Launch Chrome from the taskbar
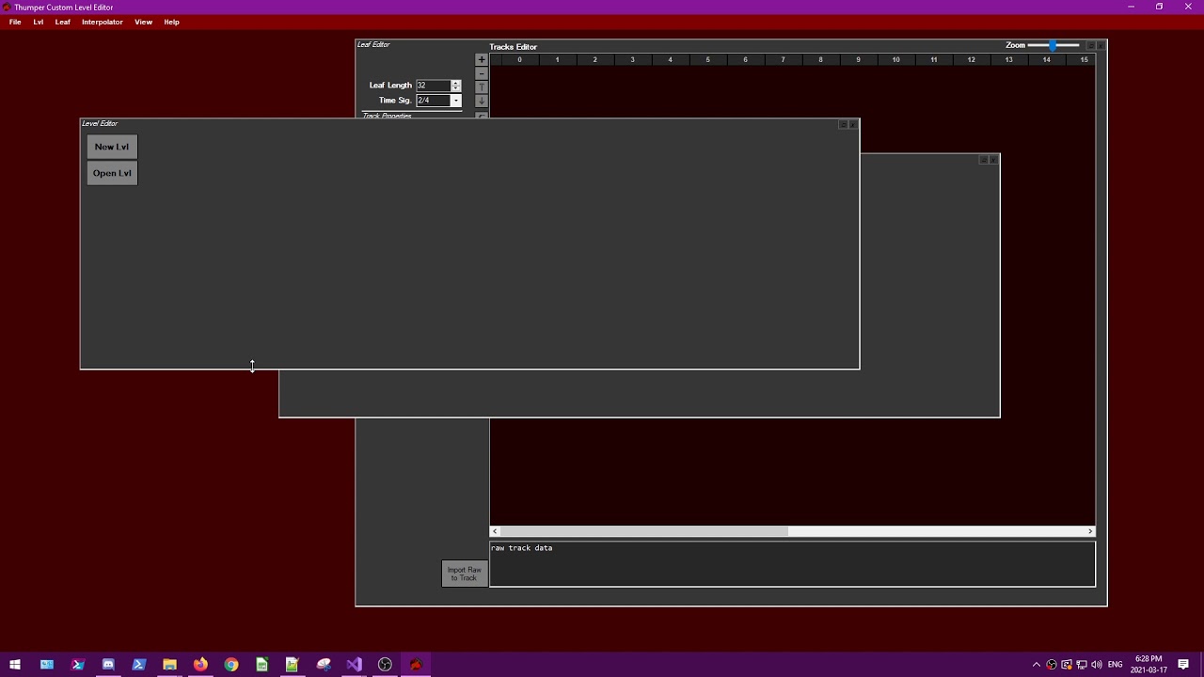This screenshot has height=677, width=1204. tap(231, 665)
